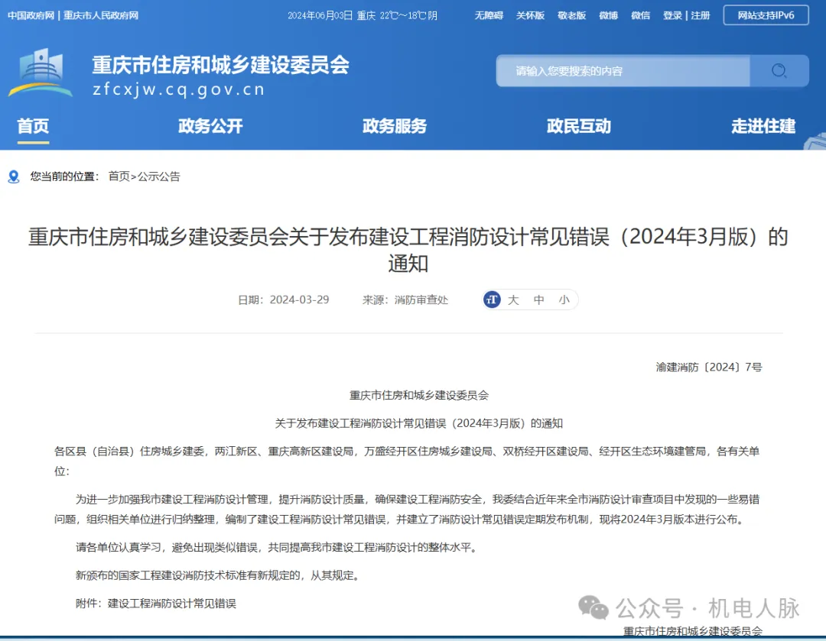The image size is (826, 641).
Task: Open the 政务公开 navigation menu
Action: point(210,127)
